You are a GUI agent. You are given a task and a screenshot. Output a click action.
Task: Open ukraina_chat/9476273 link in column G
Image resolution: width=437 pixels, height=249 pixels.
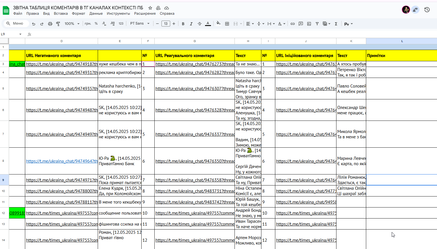pos(195,64)
